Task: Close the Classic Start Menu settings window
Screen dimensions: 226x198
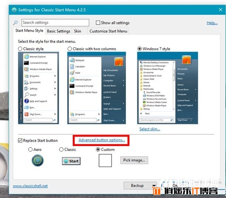Action: click(220, 10)
